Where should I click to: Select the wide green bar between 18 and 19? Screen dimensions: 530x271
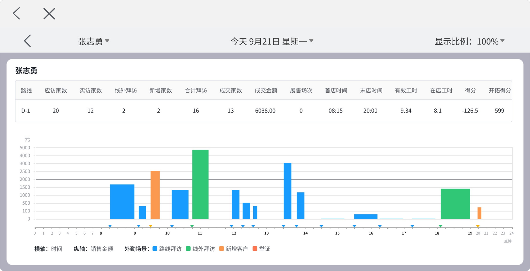pyautogui.click(x=455, y=204)
